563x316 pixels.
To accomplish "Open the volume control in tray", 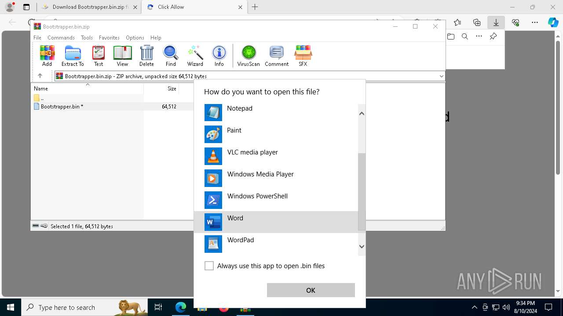I will pos(506,307).
